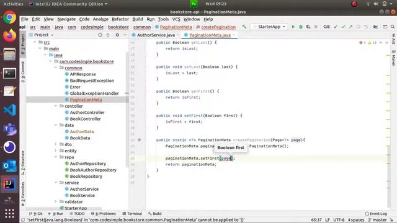Debug StarterApp with the bug icon
Viewport: 397px width, 223px height.
pos(300,27)
